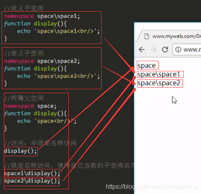Click 'function display(){' under namespace space\space2
The image size is (201, 194).
pos(35,69)
